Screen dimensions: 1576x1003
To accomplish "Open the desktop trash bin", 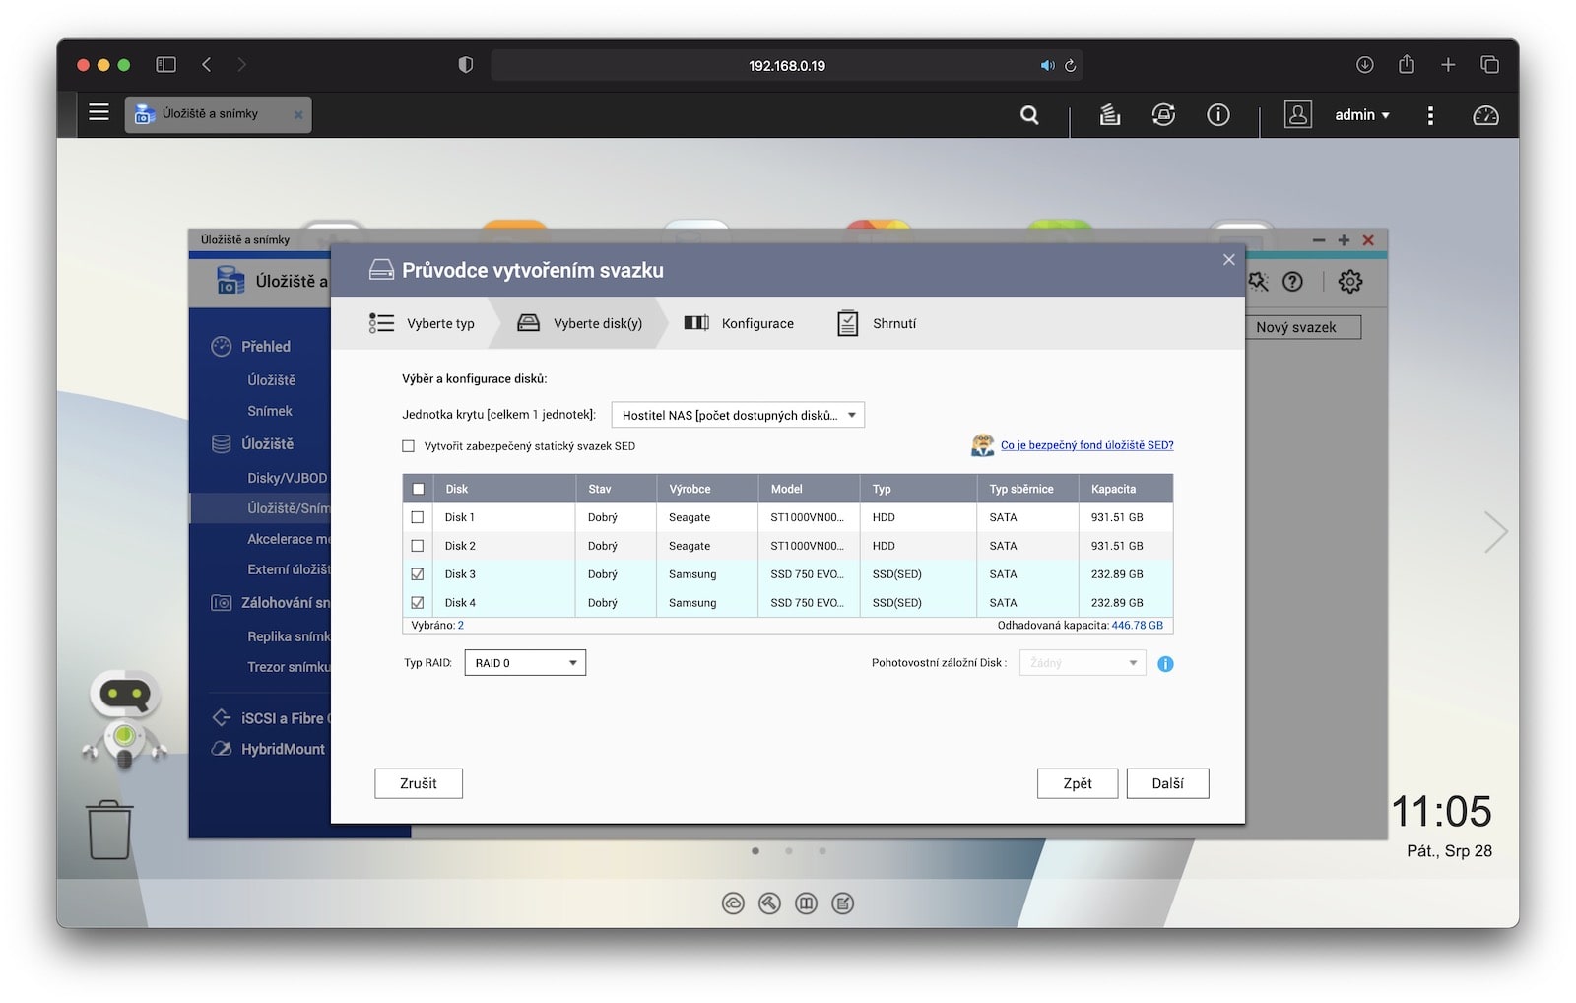I will pos(109,830).
